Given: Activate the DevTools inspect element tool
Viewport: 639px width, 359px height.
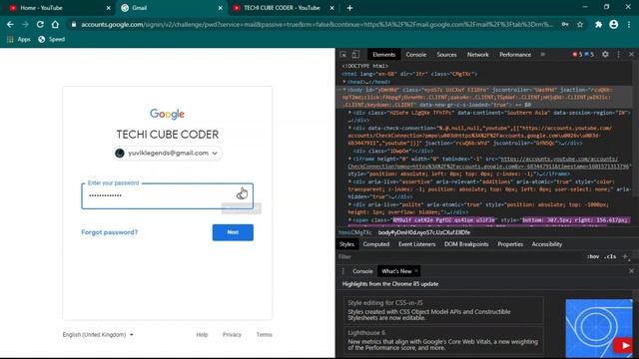Looking at the screenshot, I should [x=343, y=55].
